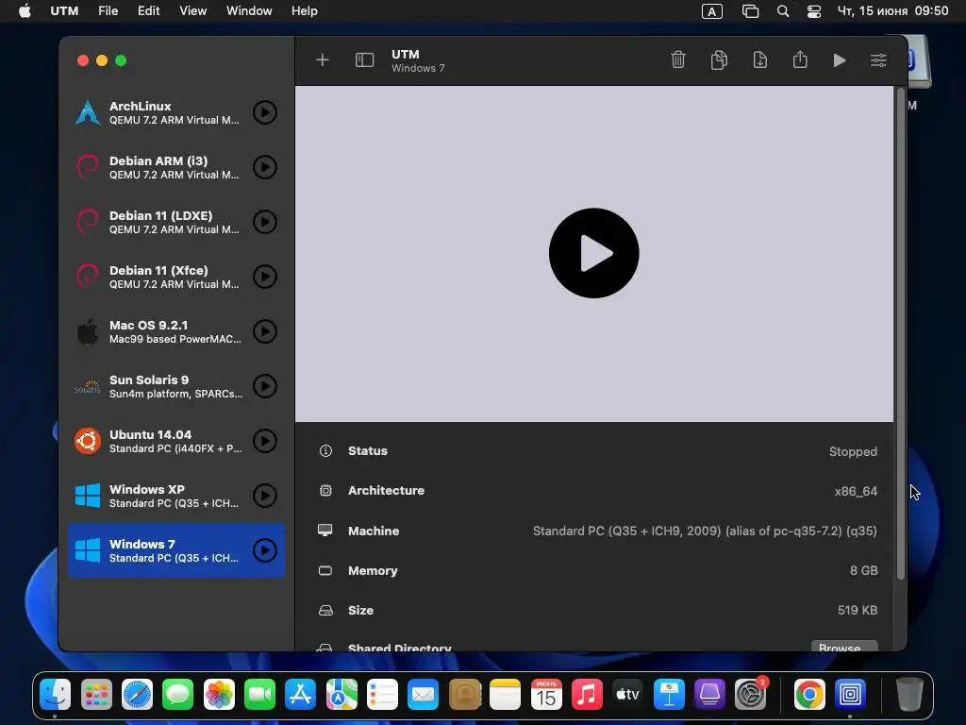Screen dimensions: 966x725
Task: Select the Windows XP entry
Action: (176, 496)
